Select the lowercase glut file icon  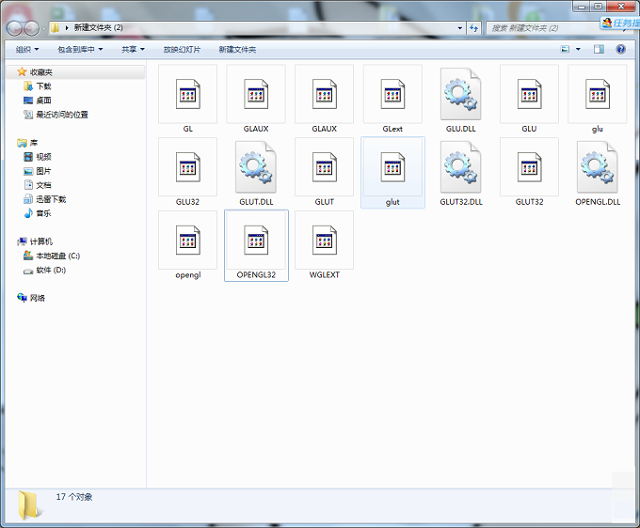pyautogui.click(x=392, y=167)
